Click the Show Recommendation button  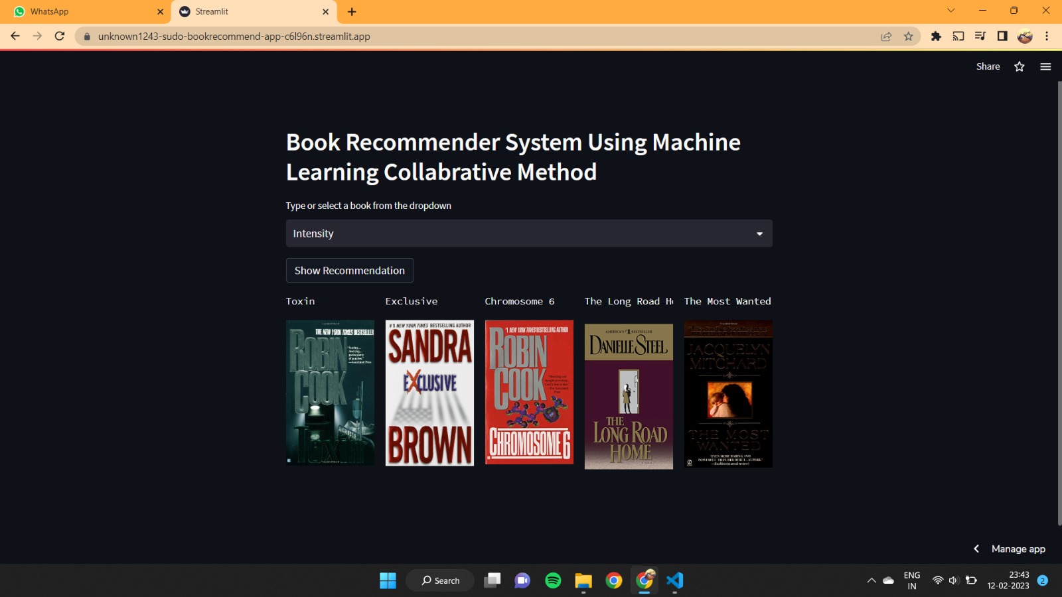coord(350,271)
